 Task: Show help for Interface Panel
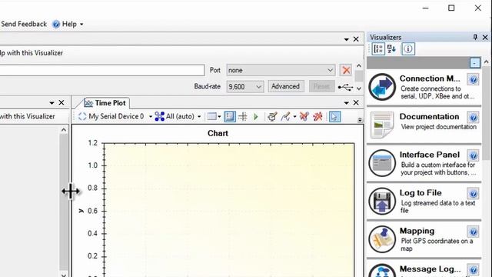[x=474, y=155]
